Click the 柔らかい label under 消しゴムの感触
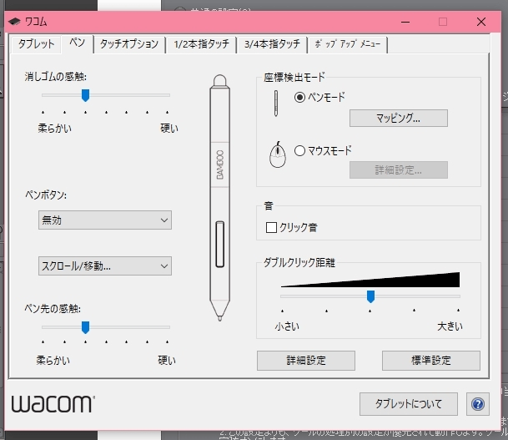Image resolution: width=508 pixels, height=440 pixels. [54, 129]
